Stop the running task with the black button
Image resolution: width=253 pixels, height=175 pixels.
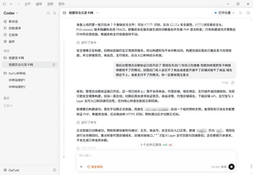point(231,167)
